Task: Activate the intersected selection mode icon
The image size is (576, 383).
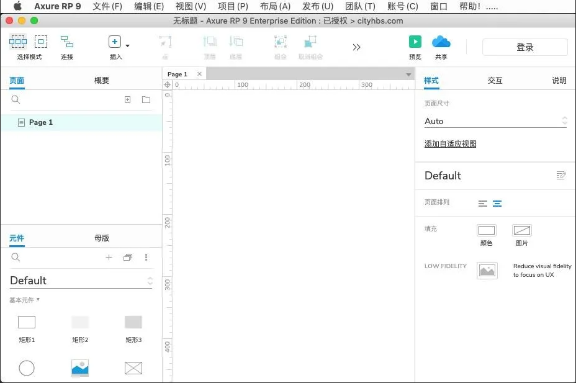Action: [17, 42]
